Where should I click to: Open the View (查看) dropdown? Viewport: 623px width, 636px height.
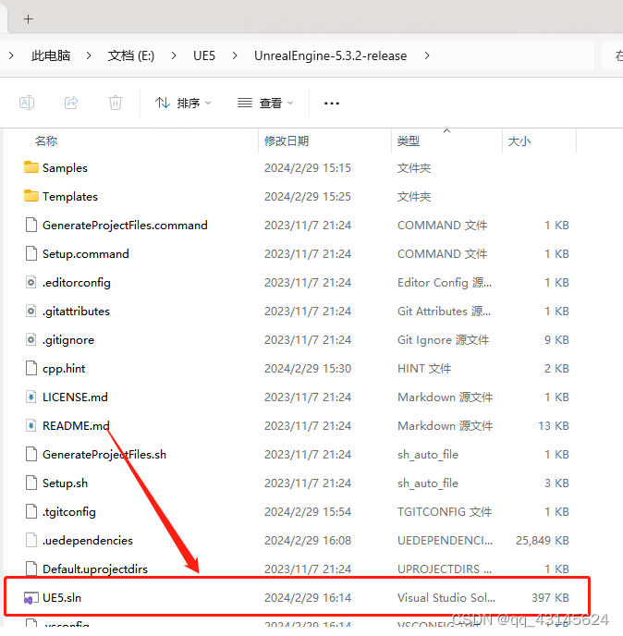click(265, 103)
